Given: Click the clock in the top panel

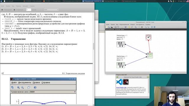Looking at the screenshot, I should [x=182, y=1].
